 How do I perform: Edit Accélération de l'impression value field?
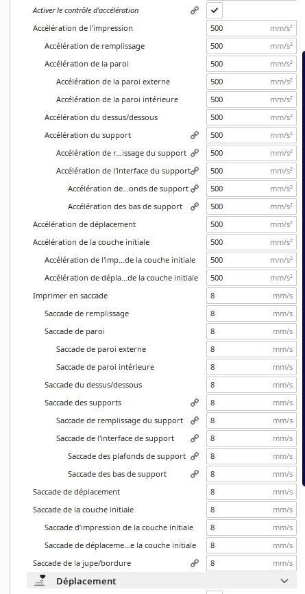coord(252,28)
